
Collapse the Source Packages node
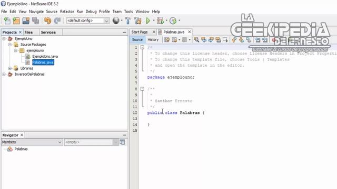click(10, 45)
